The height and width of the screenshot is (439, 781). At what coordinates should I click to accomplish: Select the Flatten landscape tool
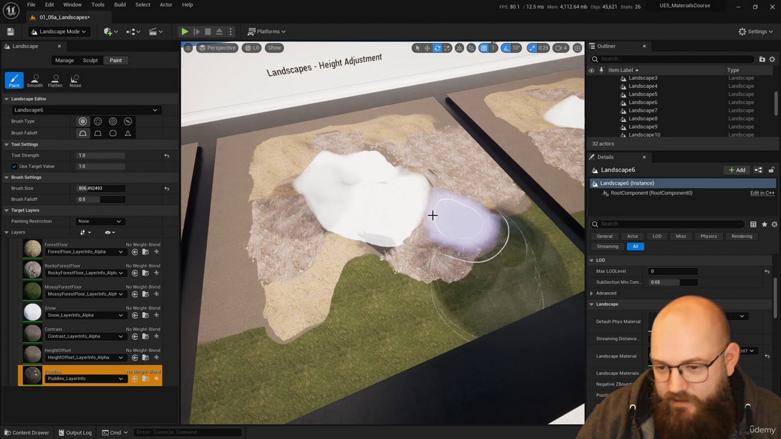click(x=55, y=80)
